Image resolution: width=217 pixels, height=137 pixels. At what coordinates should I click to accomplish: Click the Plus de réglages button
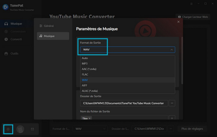point(192,129)
